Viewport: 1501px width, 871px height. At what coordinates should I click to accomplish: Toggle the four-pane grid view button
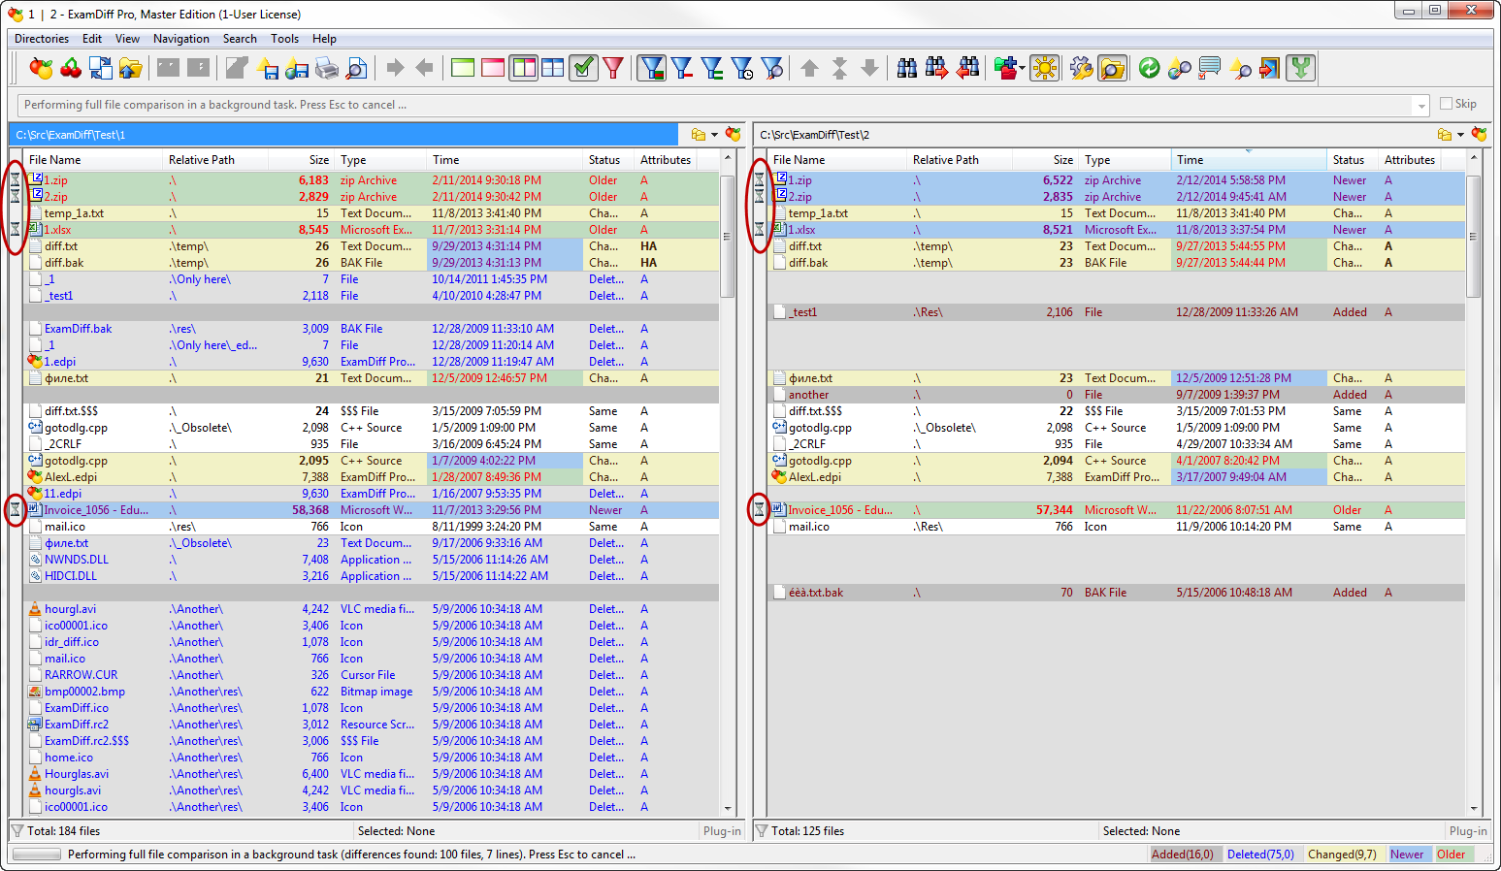(553, 68)
